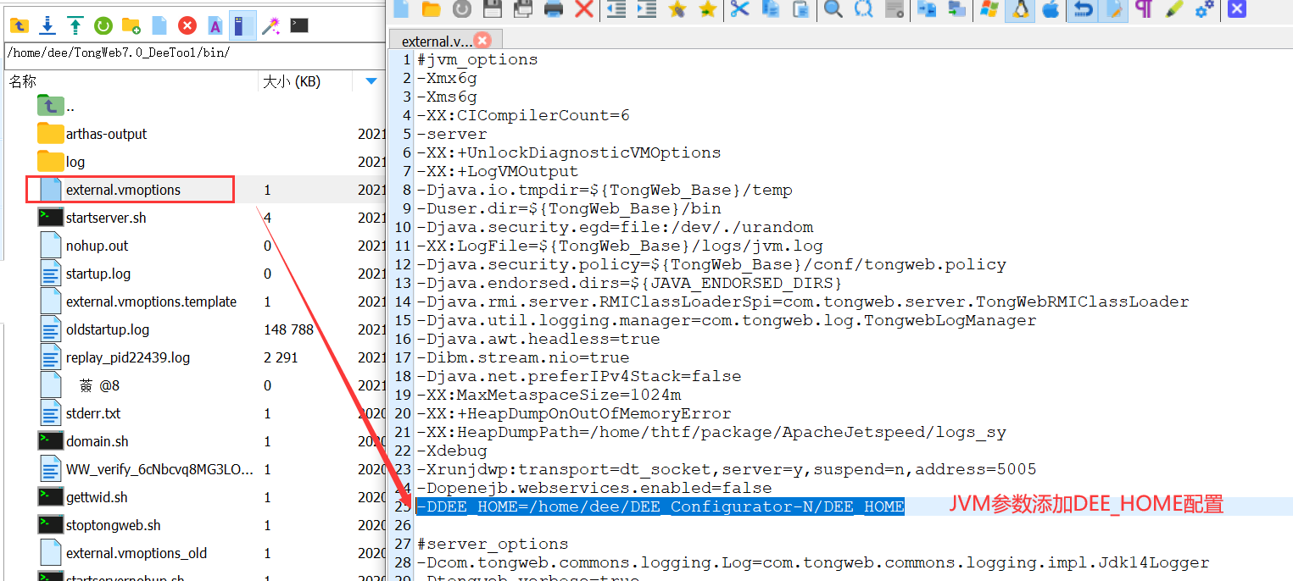Sort files by 大小 (KB) column
1293x581 pixels.
[304, 81]
